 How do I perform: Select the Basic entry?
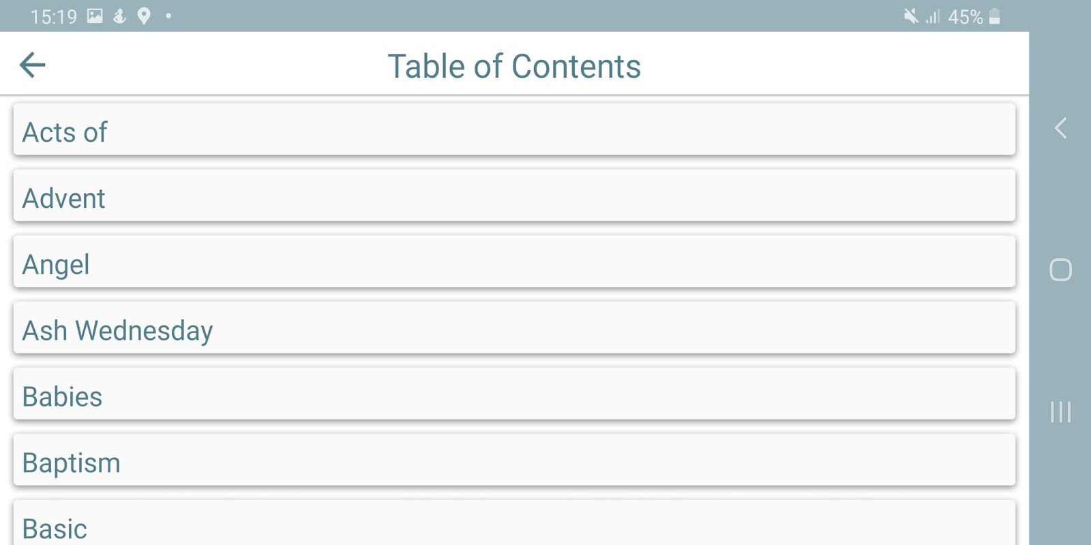[x=514, y=525]
